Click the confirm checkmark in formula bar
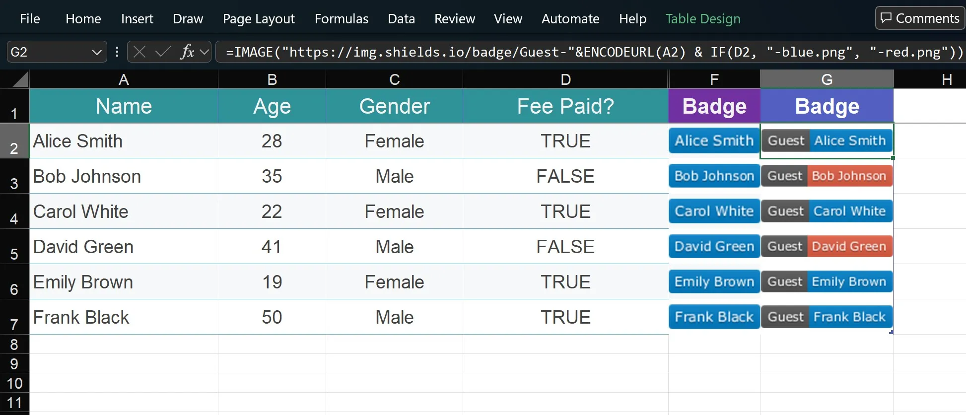Image resolution: width=966 pixels, height=415 pixels. pos(163,52)
